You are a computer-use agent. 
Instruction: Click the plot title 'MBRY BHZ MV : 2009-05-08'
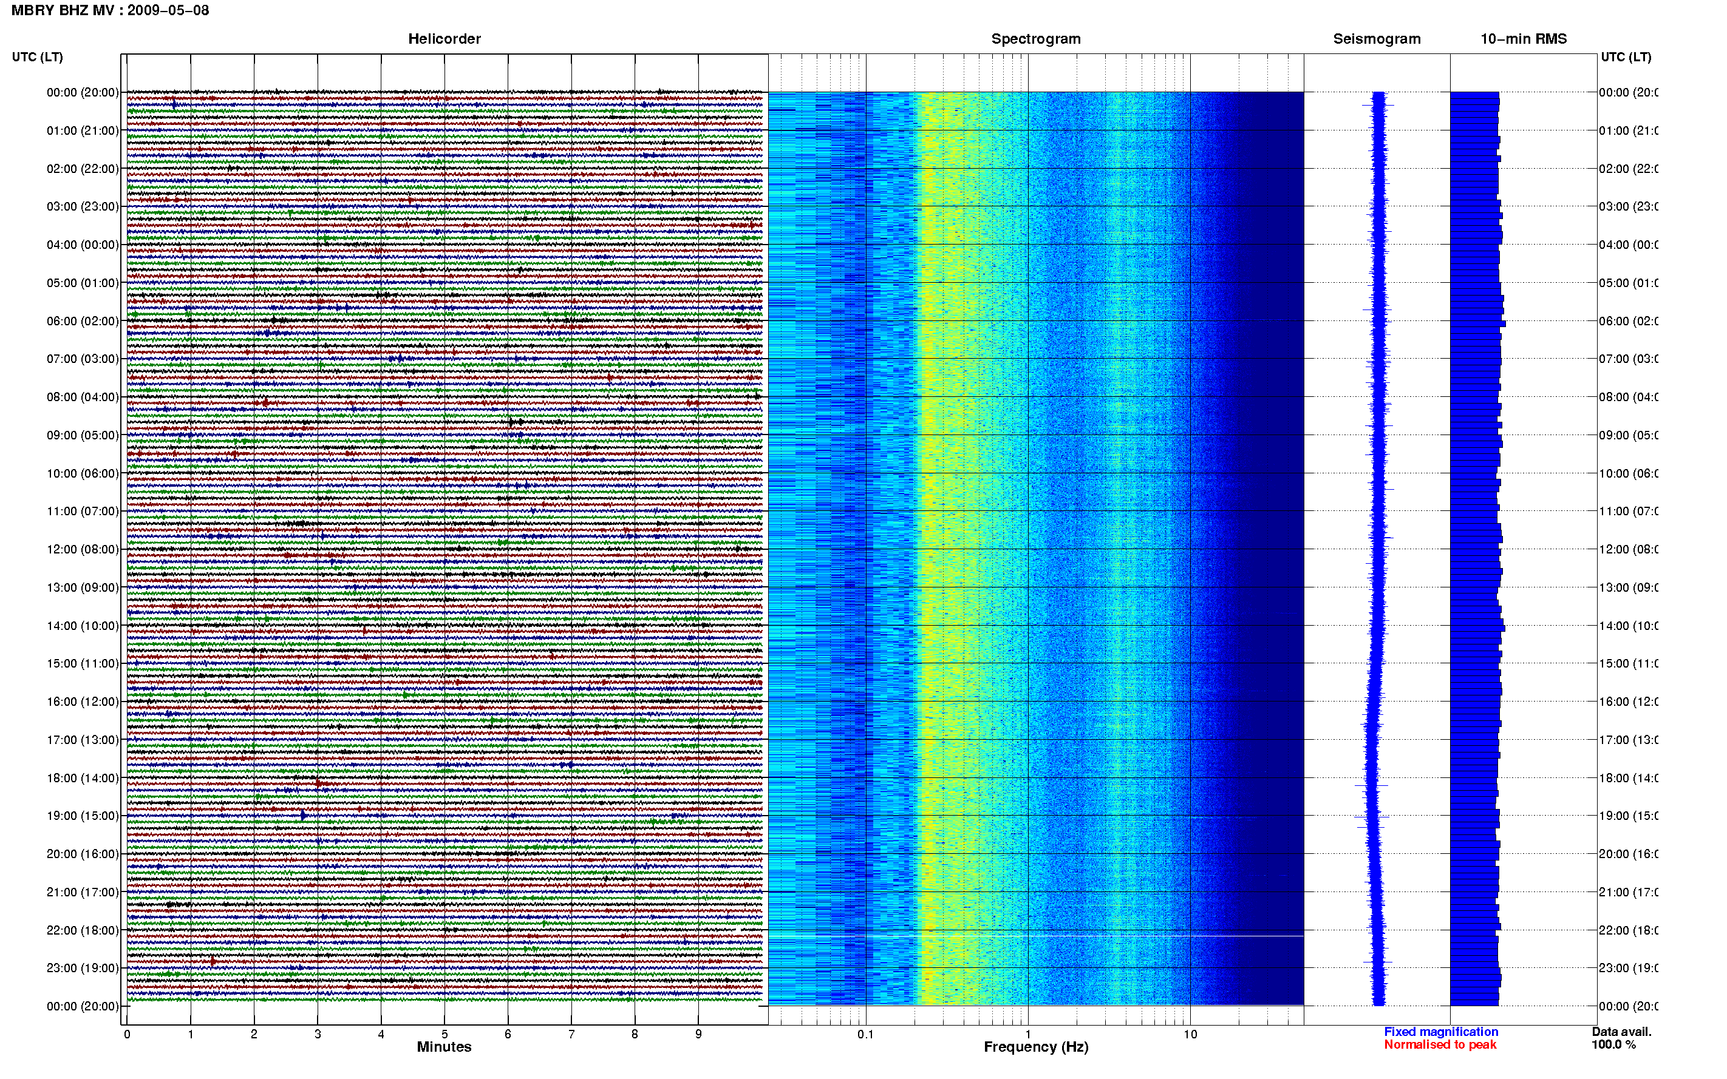(x=110, y=11)
